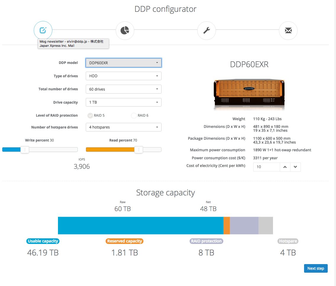Decrease electricity cost with down arrow
336x286 pixels.
295,167
